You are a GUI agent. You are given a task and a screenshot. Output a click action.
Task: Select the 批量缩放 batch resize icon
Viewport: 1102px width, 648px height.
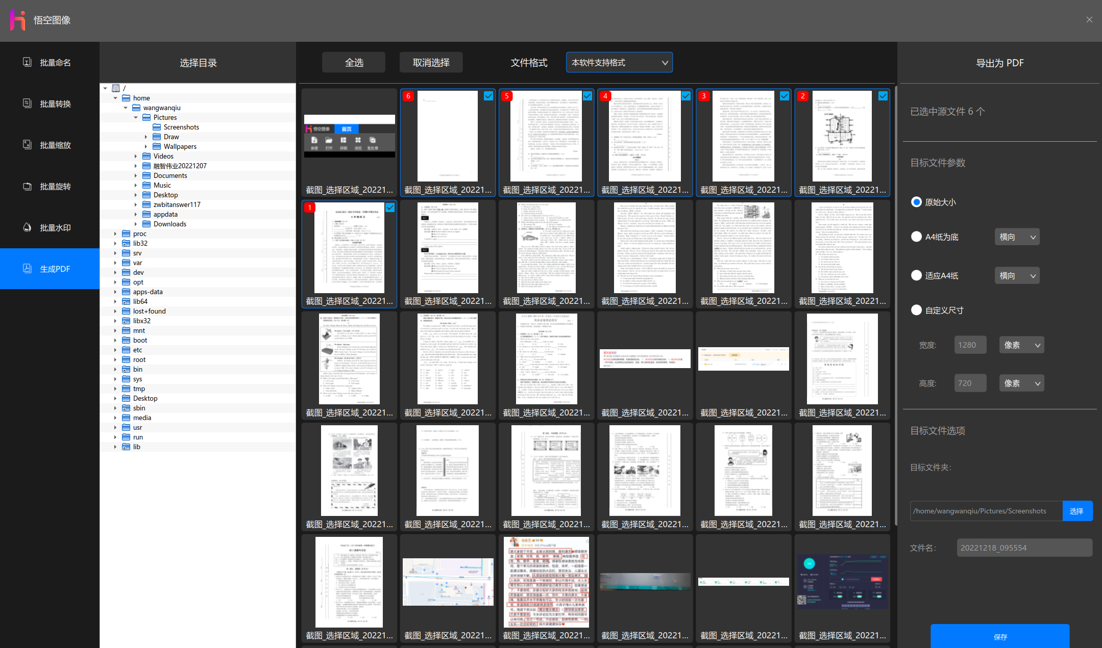tap(28, 145)
